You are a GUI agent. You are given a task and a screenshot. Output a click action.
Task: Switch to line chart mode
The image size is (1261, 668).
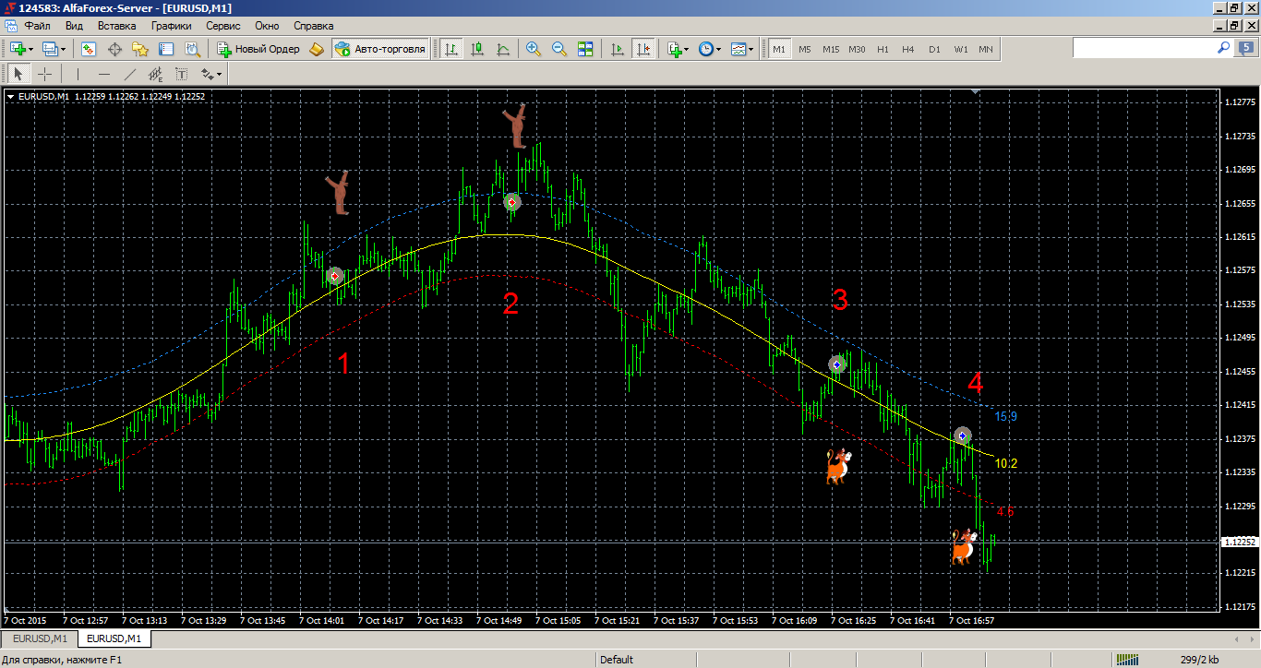click(x=503, y=49)
